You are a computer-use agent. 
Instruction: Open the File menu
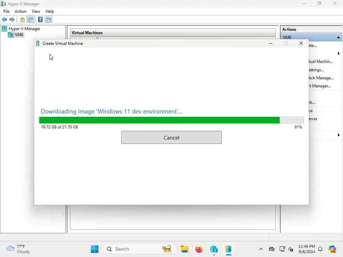(6, 11)
